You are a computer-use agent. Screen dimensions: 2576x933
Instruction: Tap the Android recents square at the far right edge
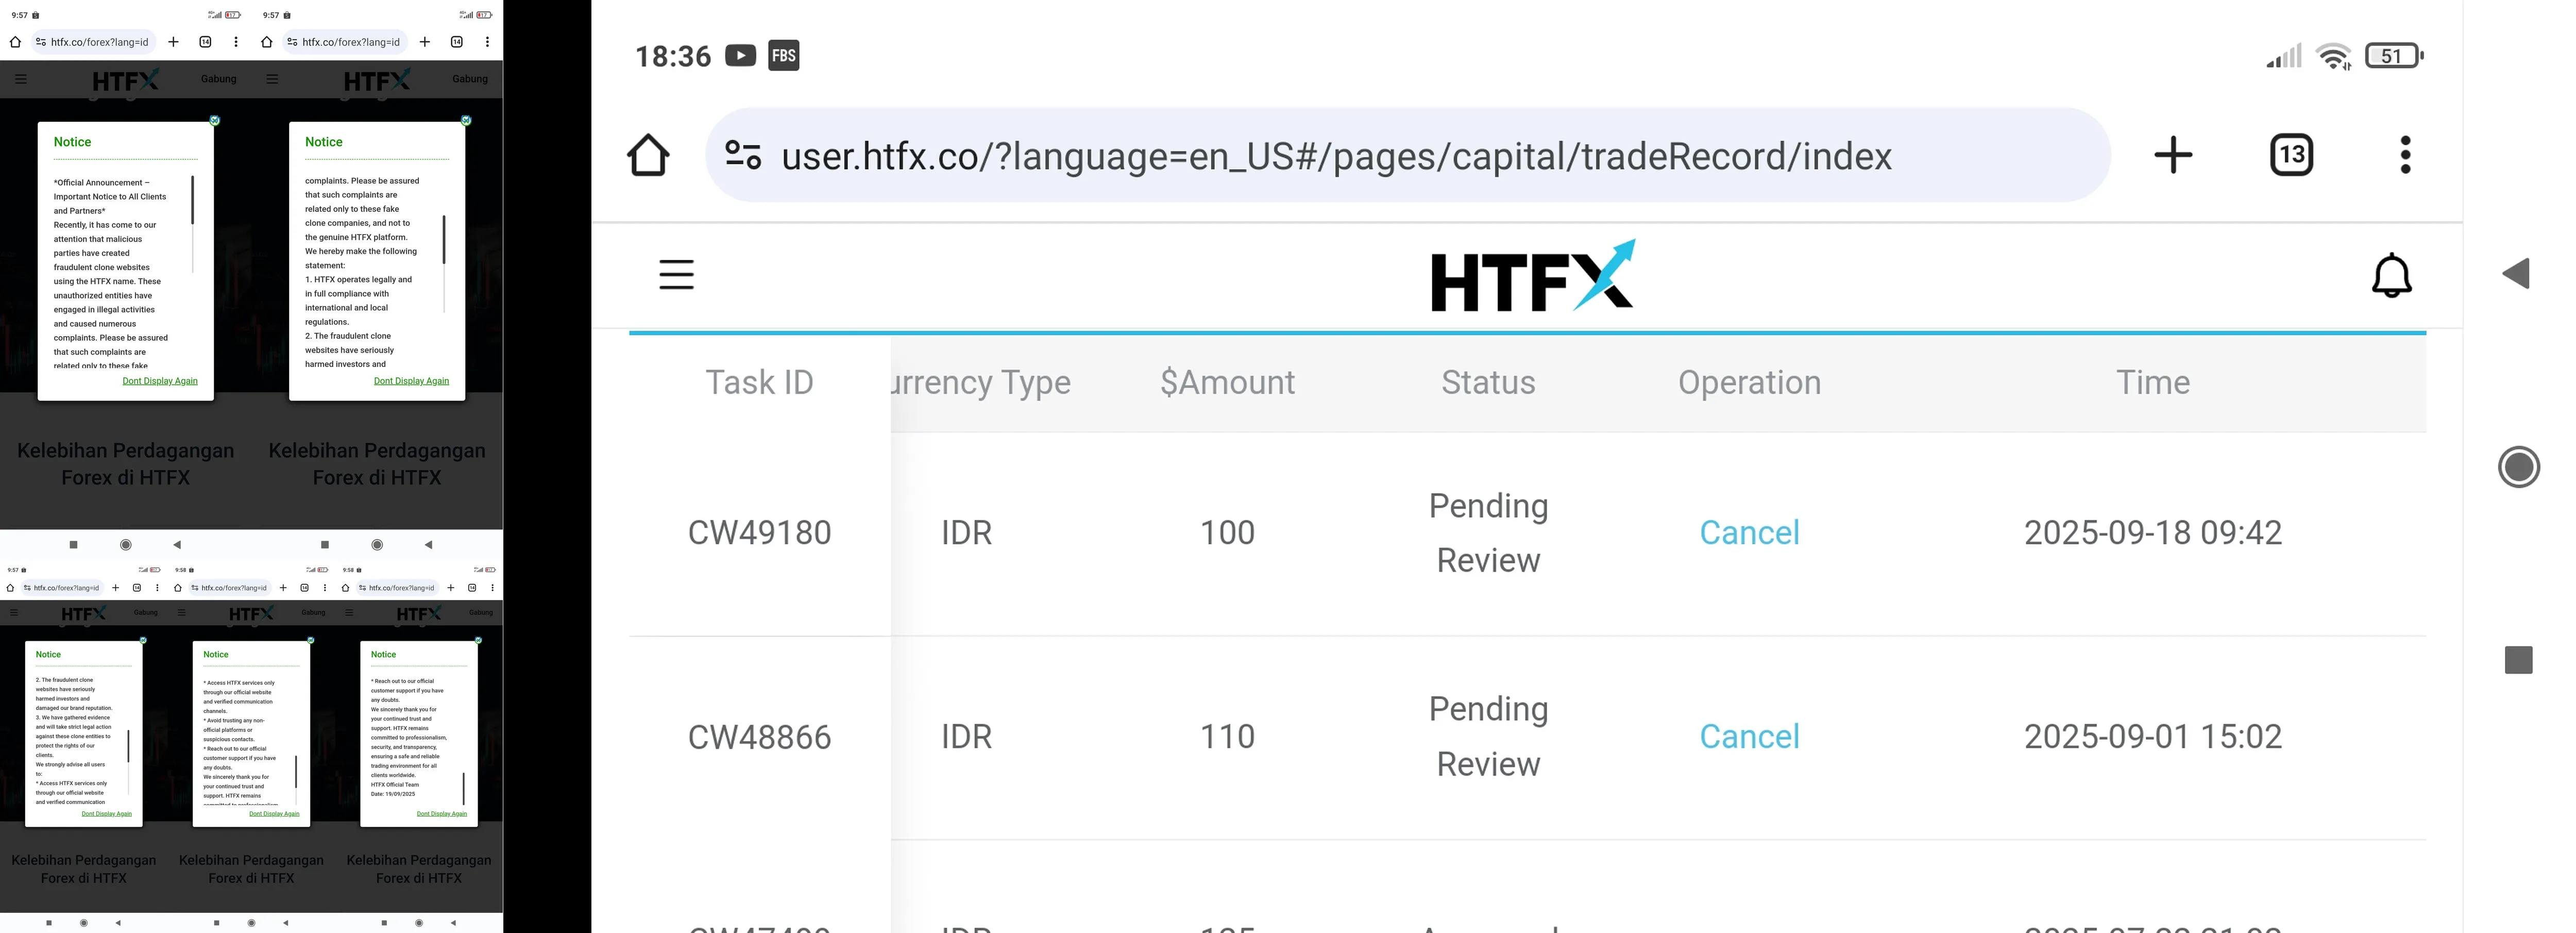tap(2518, 660)
